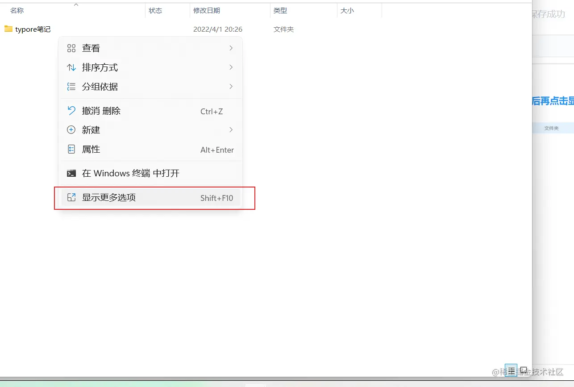The height and width of the screenshot is (387, 574).
Task: Click the up-down arrows icon beside 排序方式
Action: (71, 67)
